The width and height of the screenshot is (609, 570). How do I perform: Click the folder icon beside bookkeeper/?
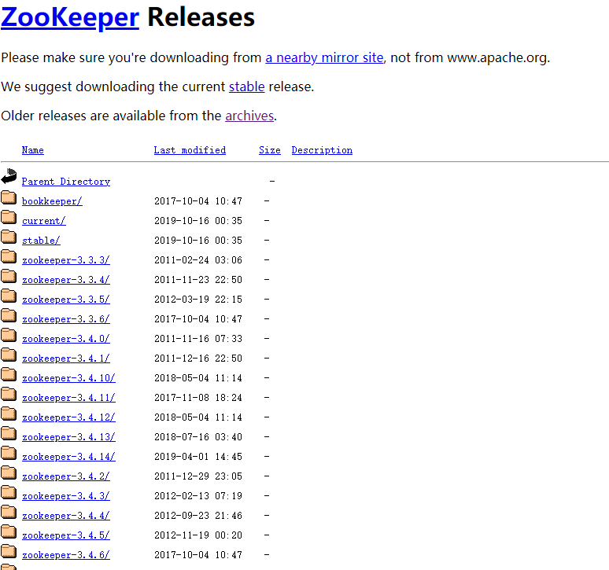coord(9,197)
